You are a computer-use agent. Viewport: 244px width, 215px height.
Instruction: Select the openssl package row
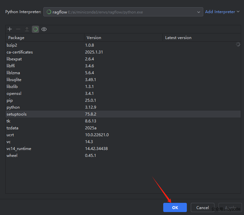click(x=123, y=93)
